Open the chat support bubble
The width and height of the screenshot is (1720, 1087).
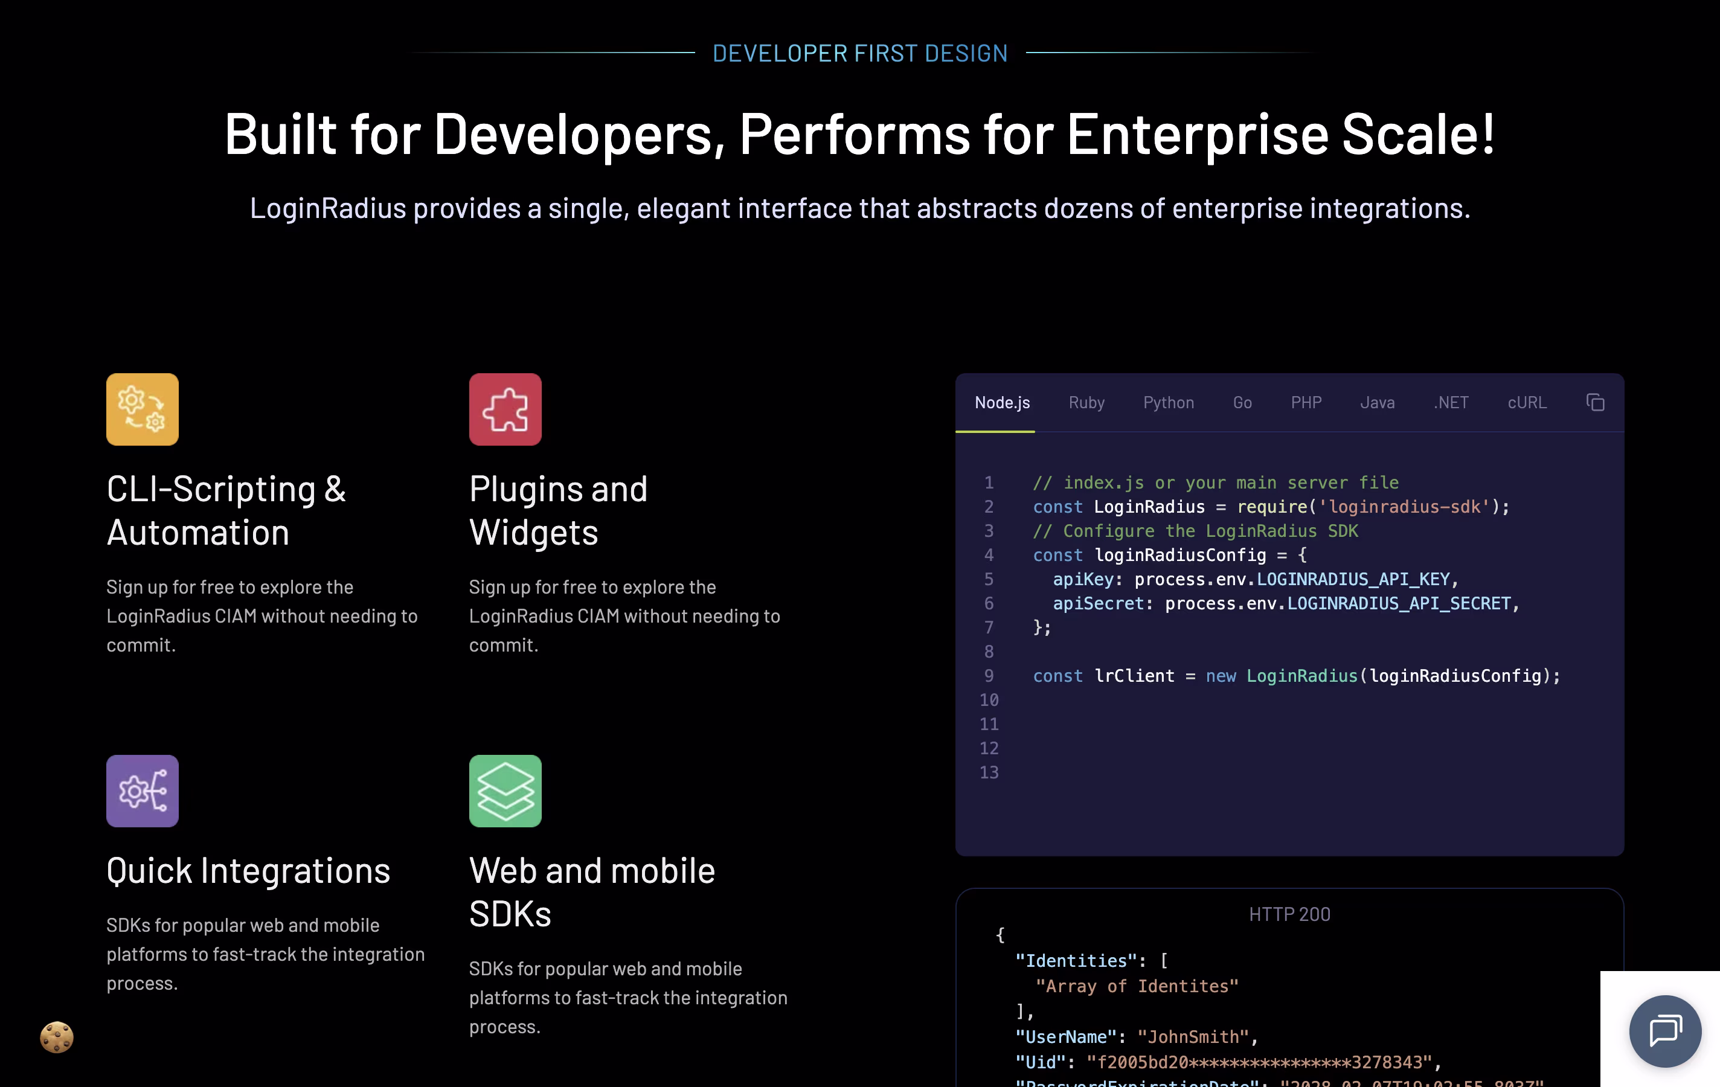click(1664, 1030)
